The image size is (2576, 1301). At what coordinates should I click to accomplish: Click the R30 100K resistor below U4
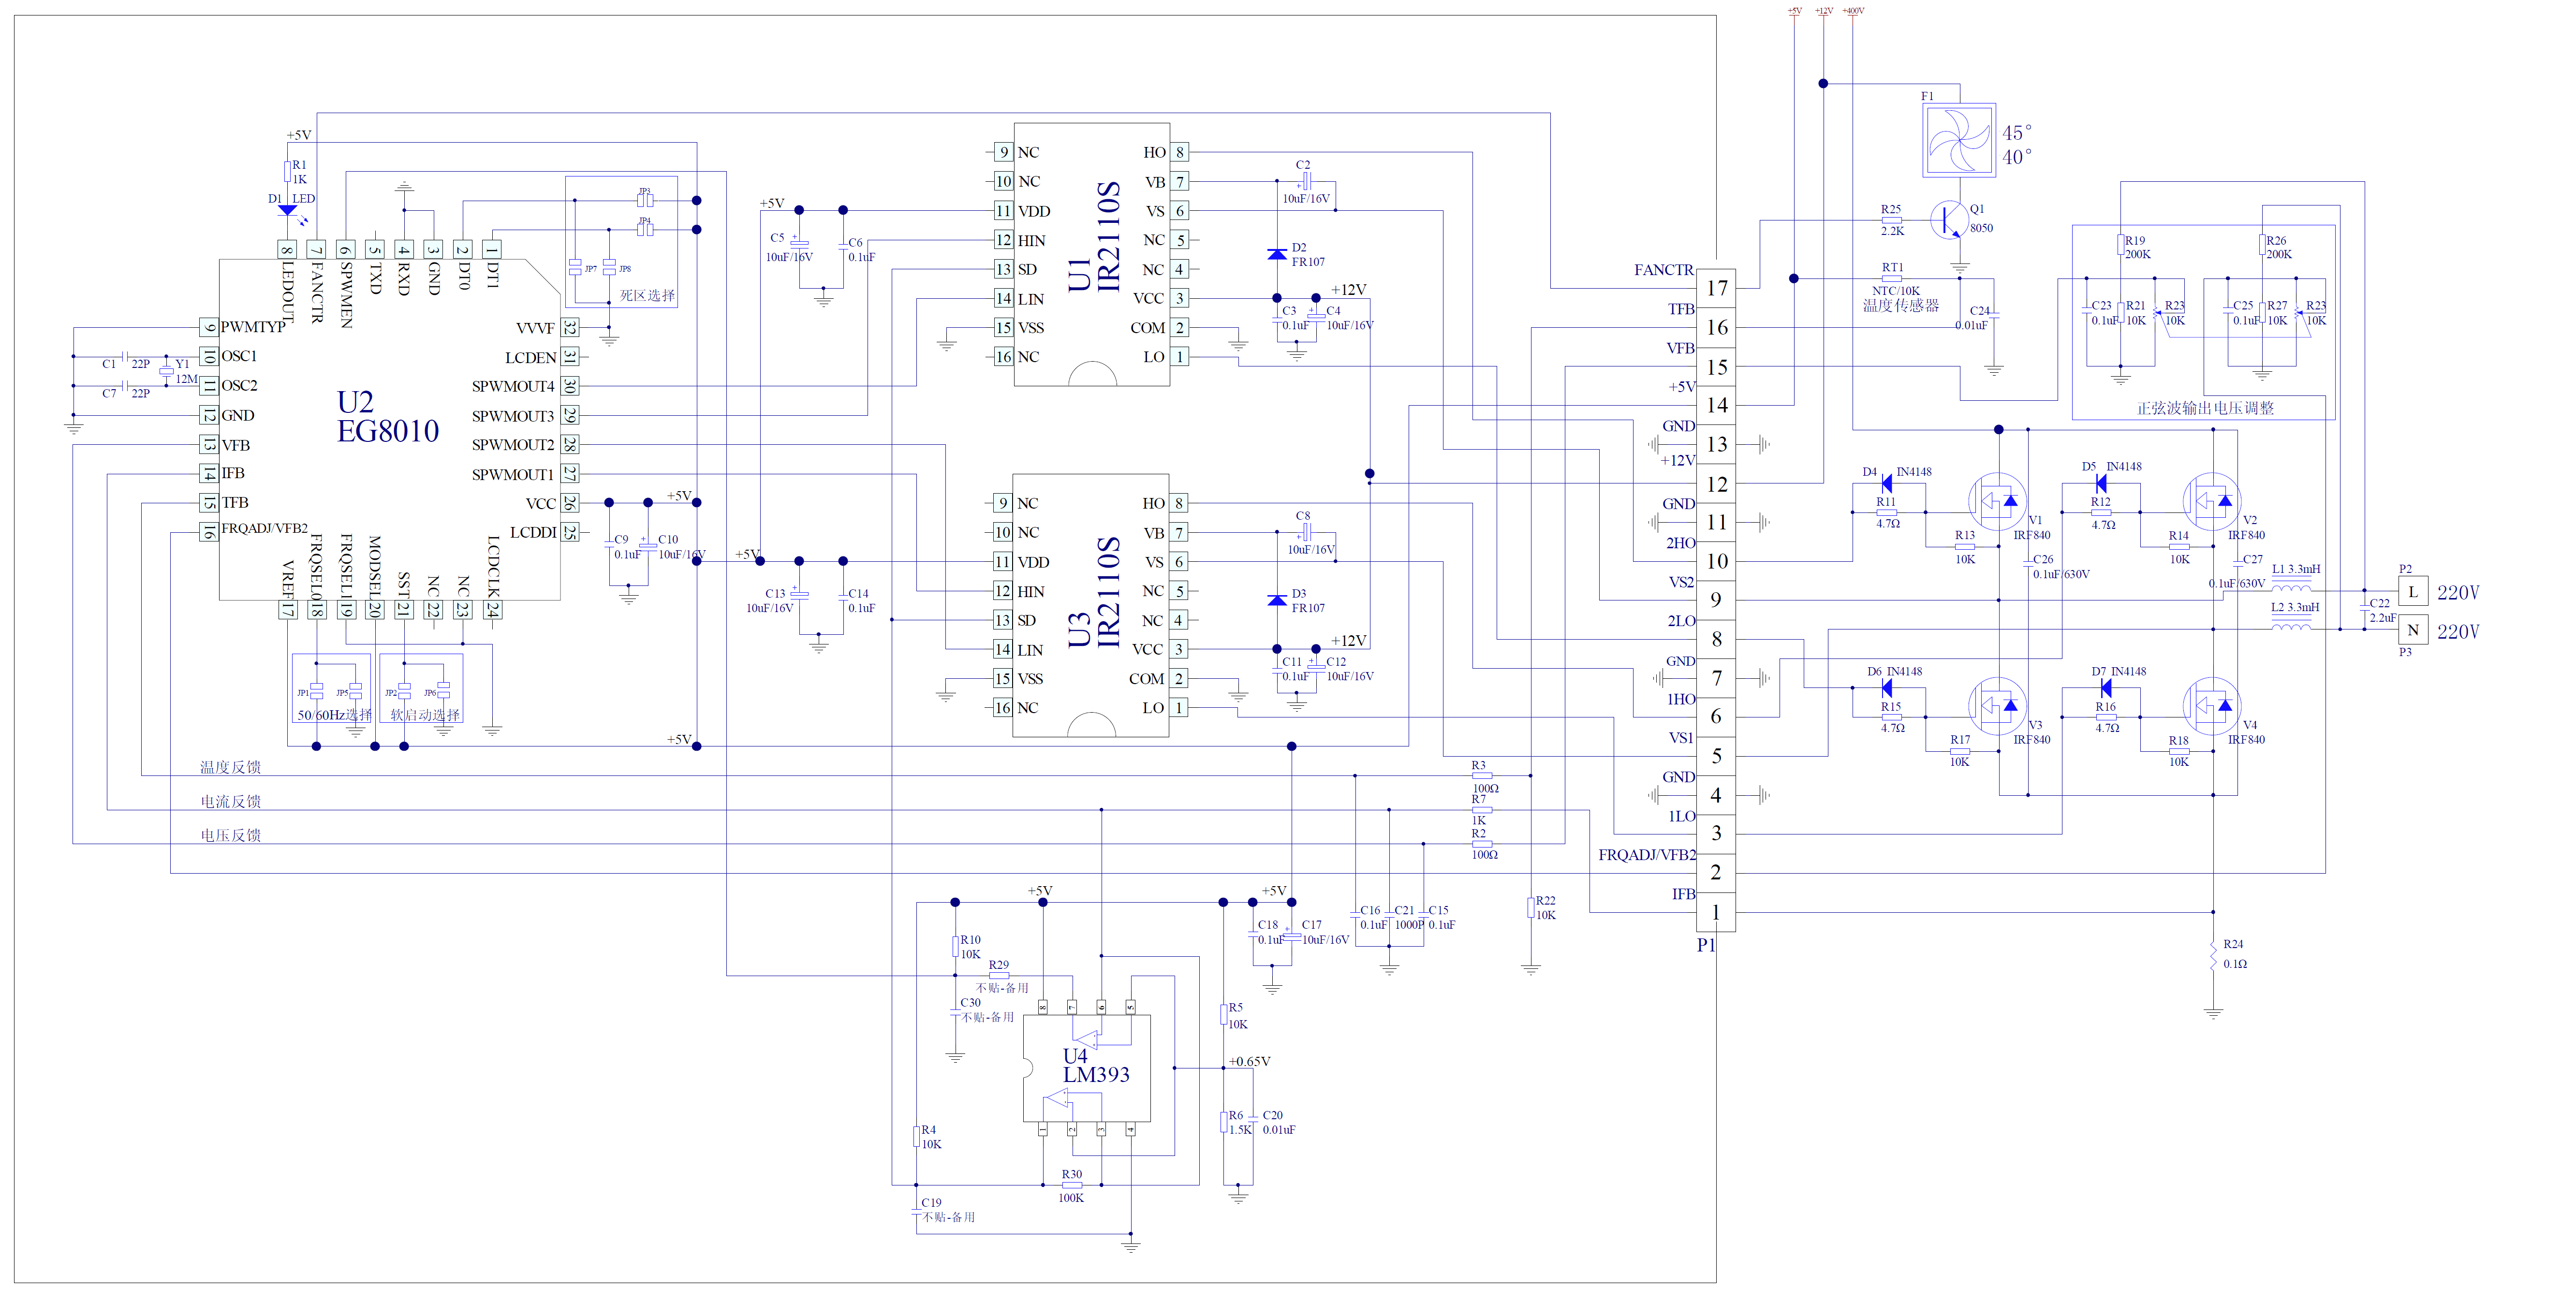(1071, 1185)
